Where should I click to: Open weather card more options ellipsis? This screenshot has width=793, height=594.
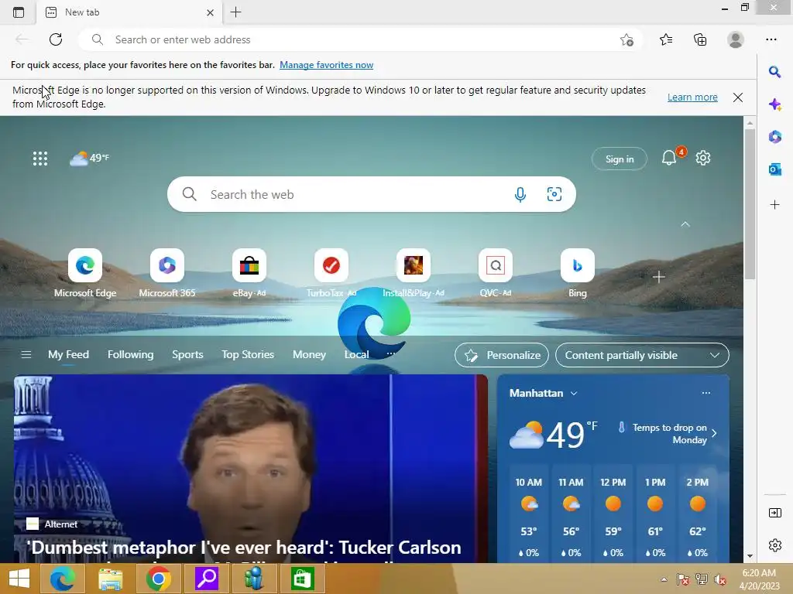click(706, 393)
